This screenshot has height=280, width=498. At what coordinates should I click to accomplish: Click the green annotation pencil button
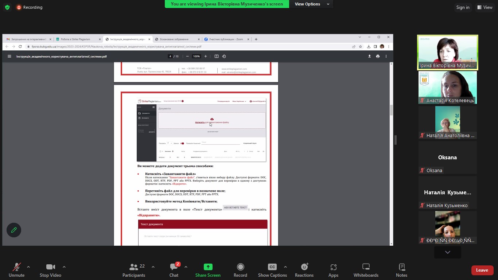[14, 230]
